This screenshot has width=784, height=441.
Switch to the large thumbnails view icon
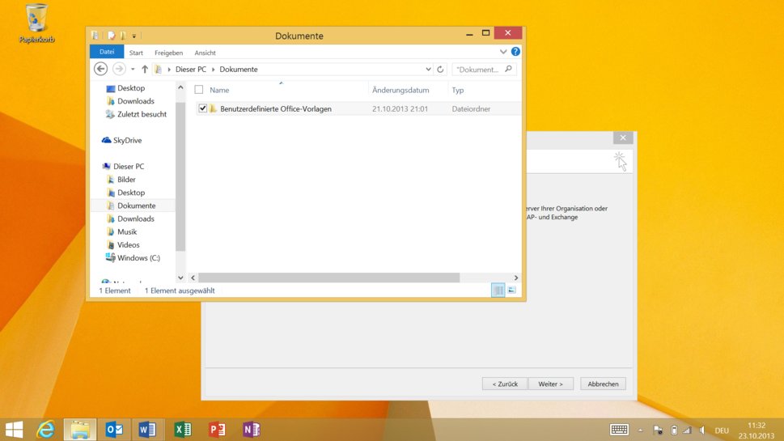[x=512, y=290]
